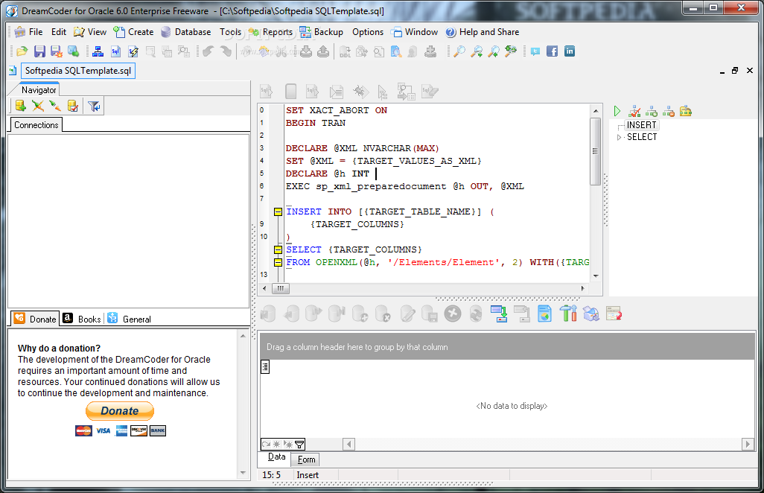Click the script with lightning bolt icon
This screenshot has width=764, height=493.
coord(133,51)
